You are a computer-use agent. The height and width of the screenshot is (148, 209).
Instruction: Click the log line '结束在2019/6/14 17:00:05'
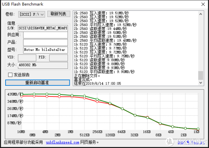tap(98, 83)
